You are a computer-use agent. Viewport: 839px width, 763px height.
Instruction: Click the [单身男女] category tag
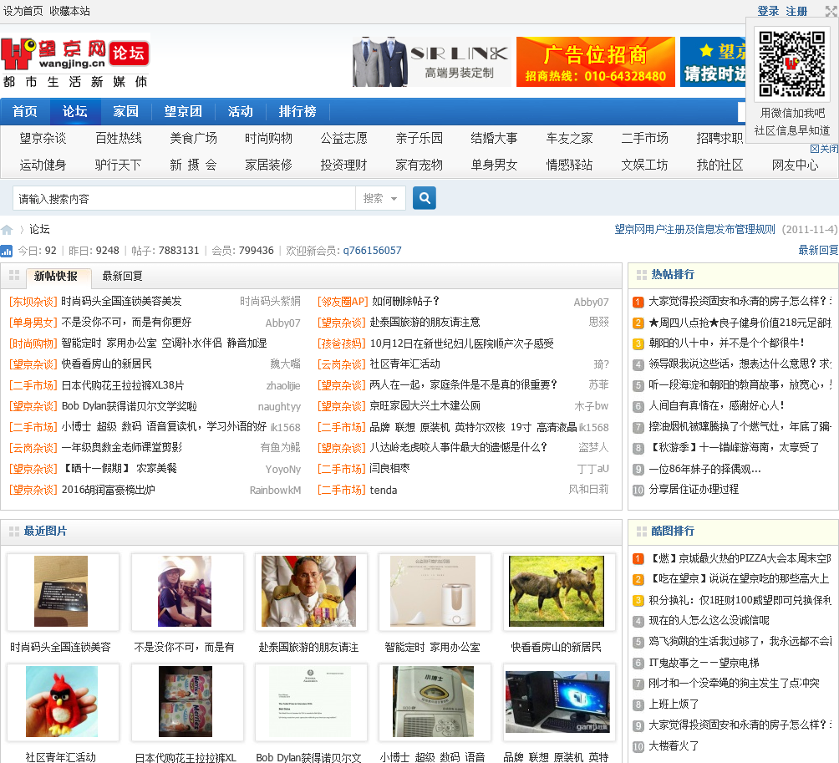(33, 323)
